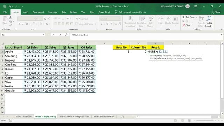Click the Format cells icon
Image resolution: width=224 pixels, height=126 pixels.
175,19
